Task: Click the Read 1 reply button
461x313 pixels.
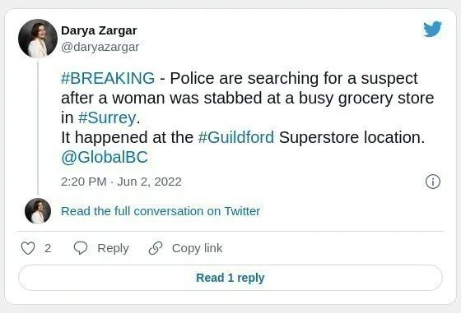Action: [x=230, y=278]
